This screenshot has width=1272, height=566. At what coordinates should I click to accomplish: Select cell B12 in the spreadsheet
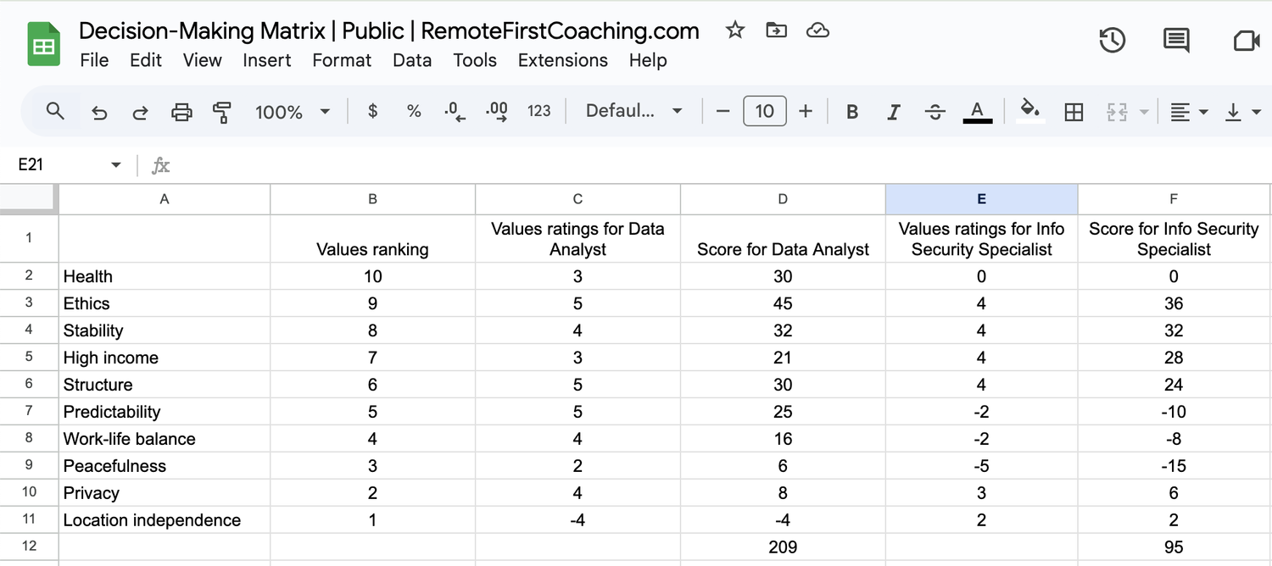point(372,547)
